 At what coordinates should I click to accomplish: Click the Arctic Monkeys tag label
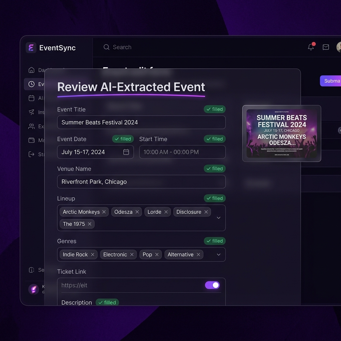(81, 212)
